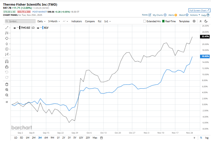Select the Max time range
Screen dimensions: 211x141
coord(95,138)
